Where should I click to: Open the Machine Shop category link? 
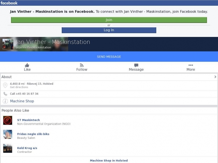(22, 101)
